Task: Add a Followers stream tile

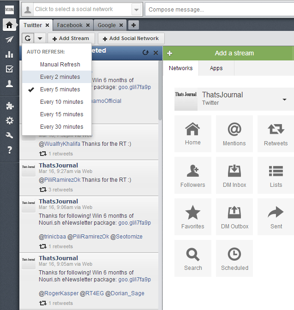Action: click(193, 175)
